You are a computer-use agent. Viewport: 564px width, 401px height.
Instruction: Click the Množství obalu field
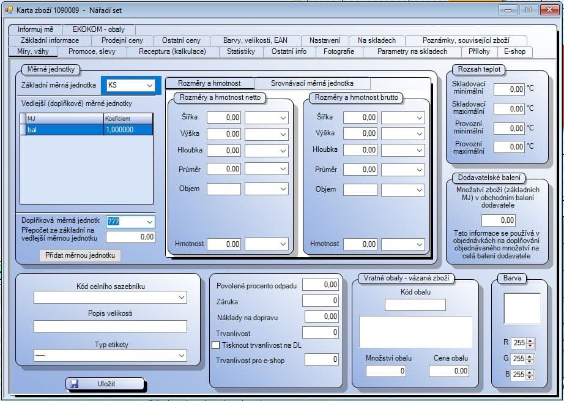[386, 371]
